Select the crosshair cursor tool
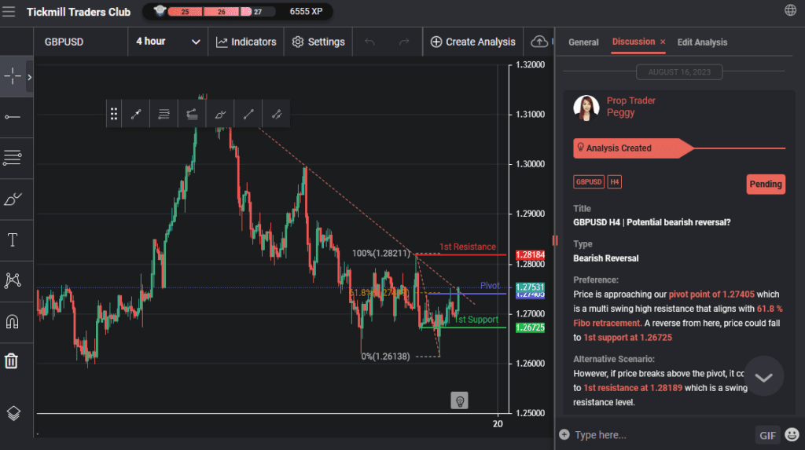 (x=13, y=76)
